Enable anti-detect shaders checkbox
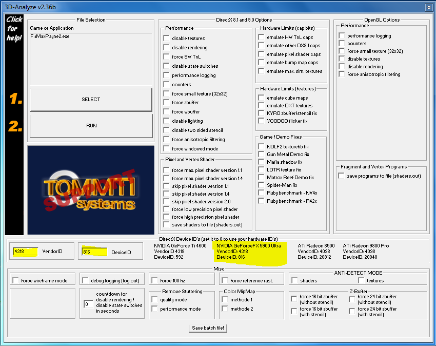Image resolution: width=436 pixels, height=346 pixels. pyautogui.click(x=294, y=280)
